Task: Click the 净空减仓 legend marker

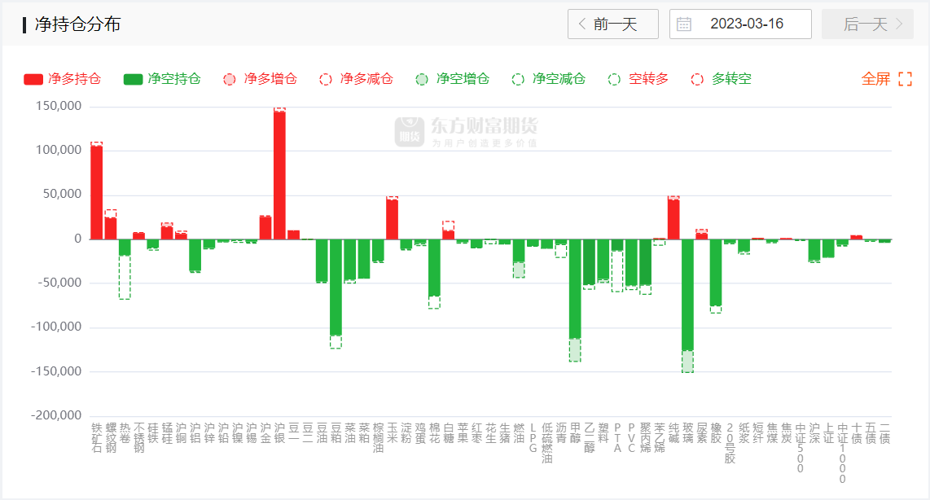Action: 518,79
